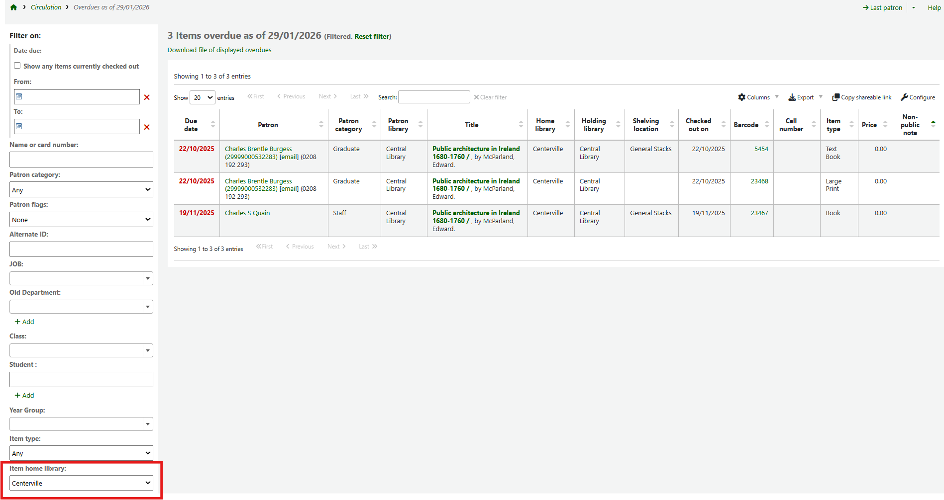Open the Patron category dropdown
Screen dimensions: 944x500
[x=81, y=190]
